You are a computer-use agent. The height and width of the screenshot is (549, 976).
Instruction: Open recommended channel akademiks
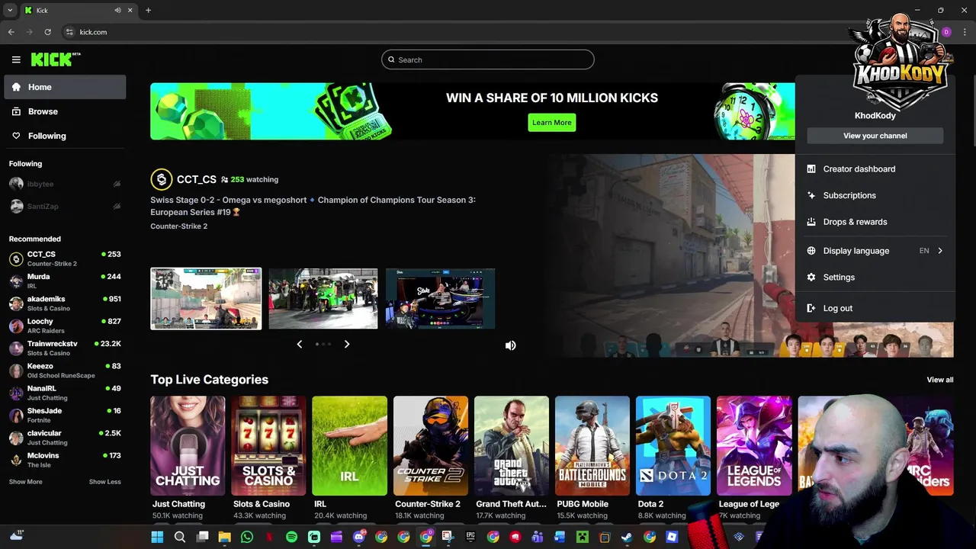point(65,303)
